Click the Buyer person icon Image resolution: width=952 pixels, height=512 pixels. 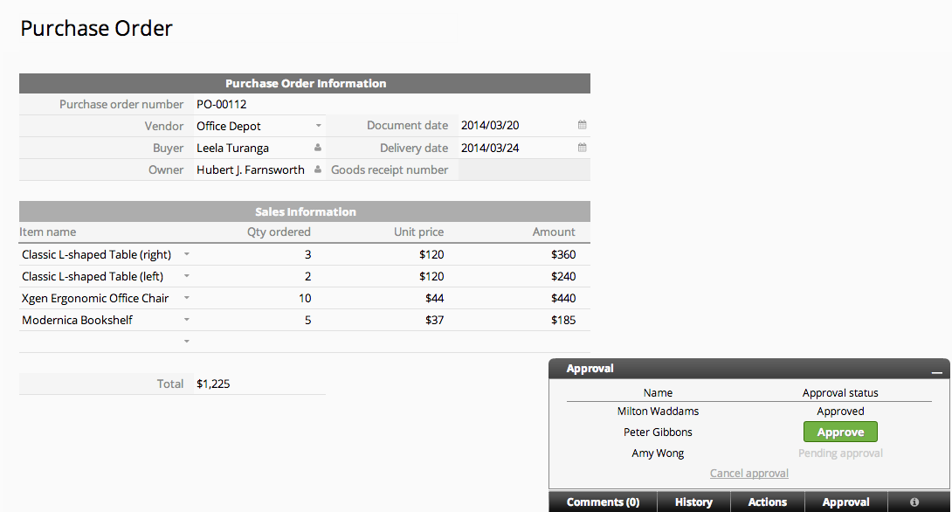pos(318,149)
